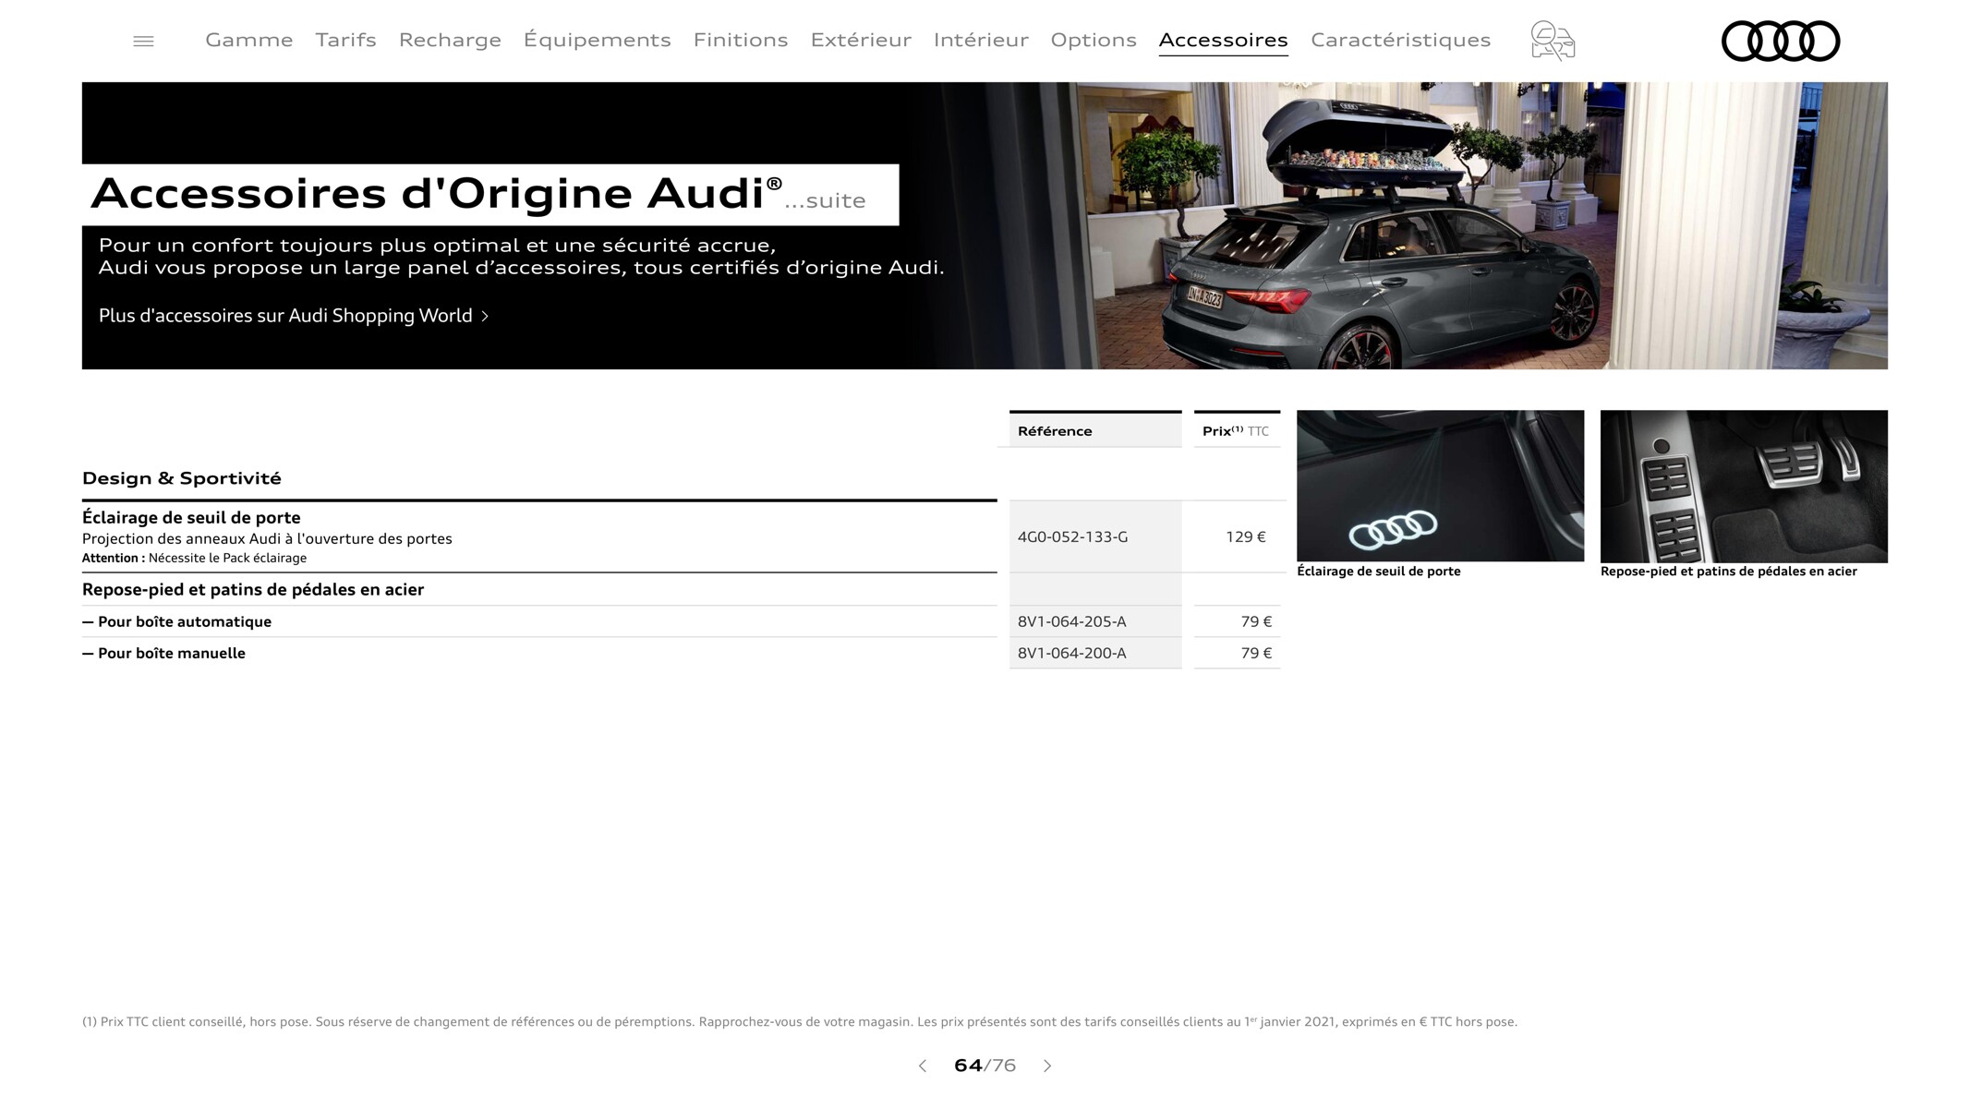Open the Finitions tab
The width and height of the screenshot is (1970, 1108).
[740, 40]
